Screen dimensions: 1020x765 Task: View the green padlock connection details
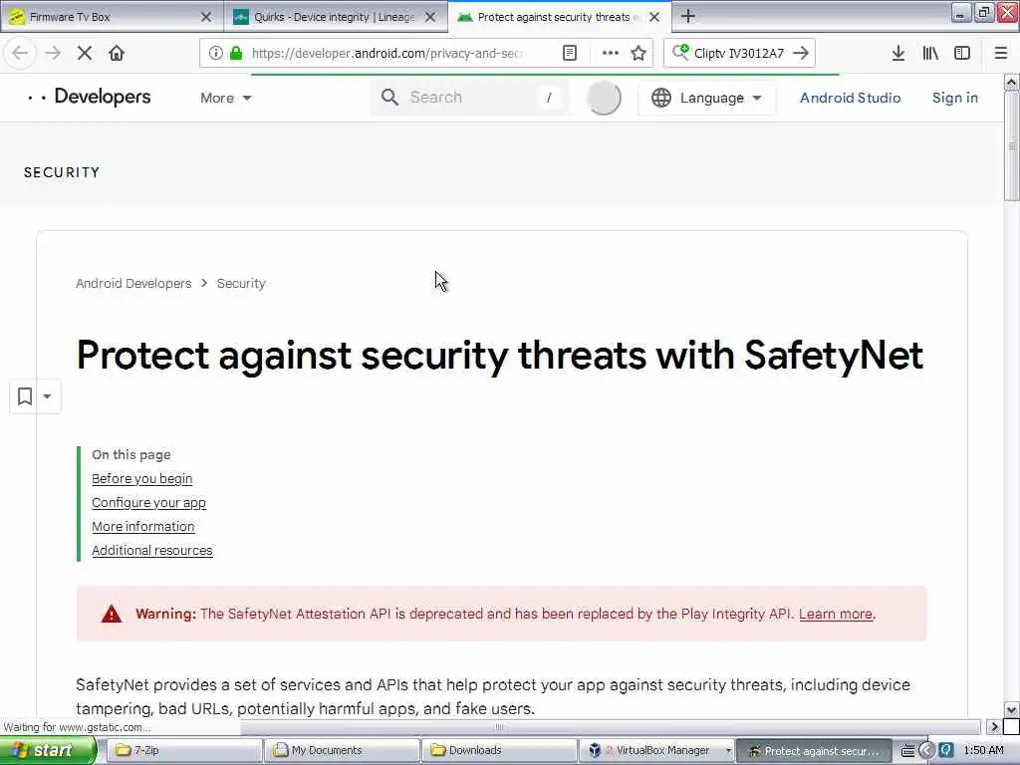236,53
